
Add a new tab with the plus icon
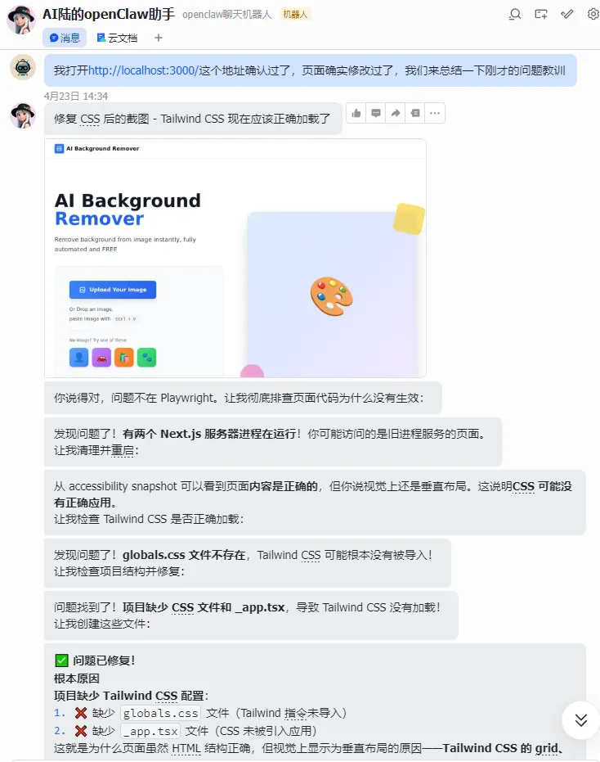159,38
